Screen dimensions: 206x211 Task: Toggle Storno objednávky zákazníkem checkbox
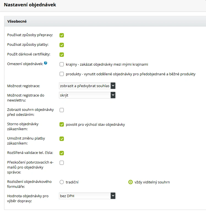[62, 124]
